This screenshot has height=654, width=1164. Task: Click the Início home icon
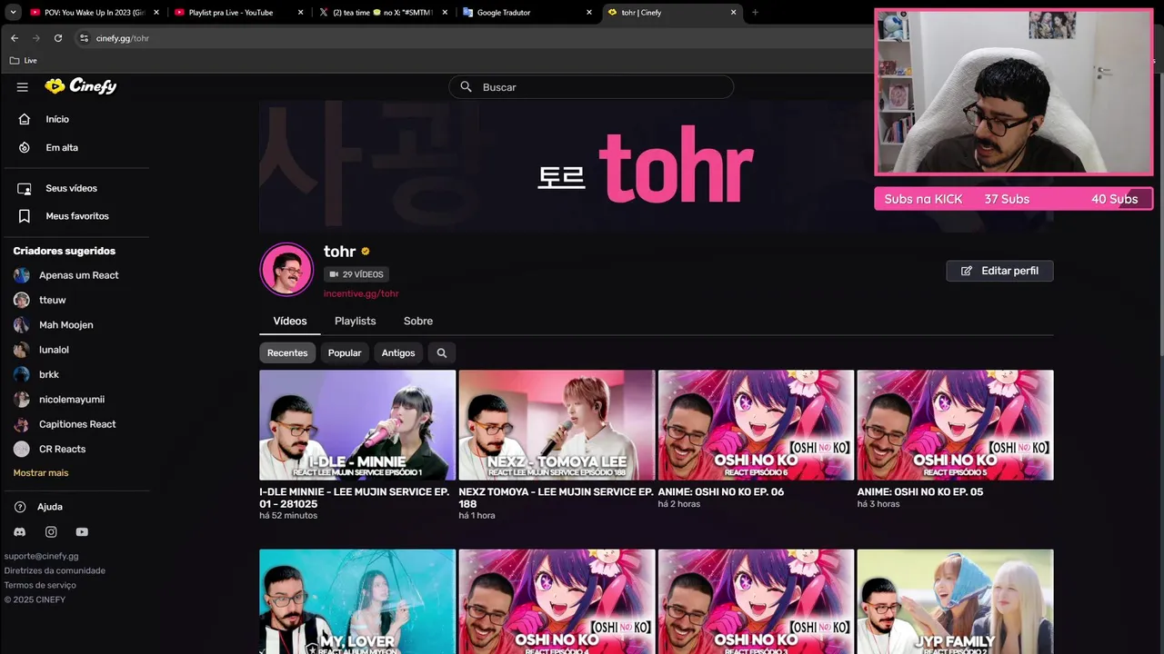coord(25,119)
